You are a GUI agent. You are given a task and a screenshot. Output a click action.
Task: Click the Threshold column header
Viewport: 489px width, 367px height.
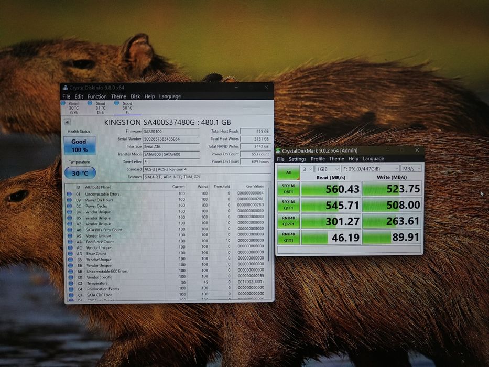[222, 186]
